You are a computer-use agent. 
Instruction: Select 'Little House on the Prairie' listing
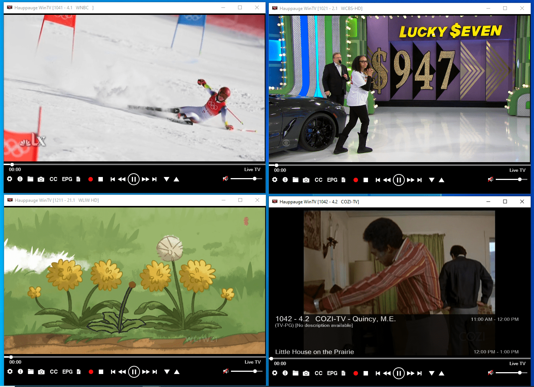[x=315, y=352]
